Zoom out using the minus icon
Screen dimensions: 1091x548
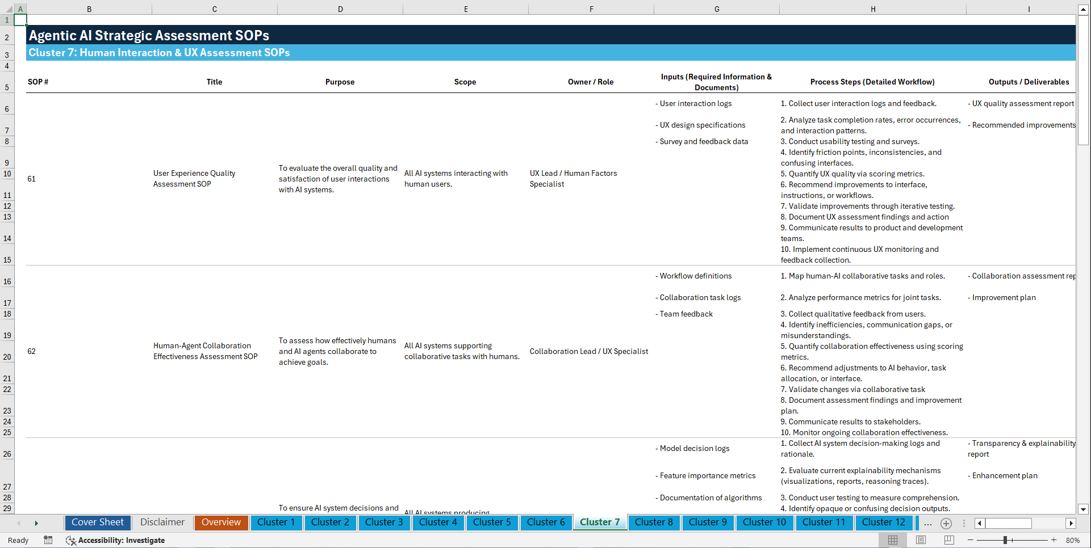coord(971,540)
